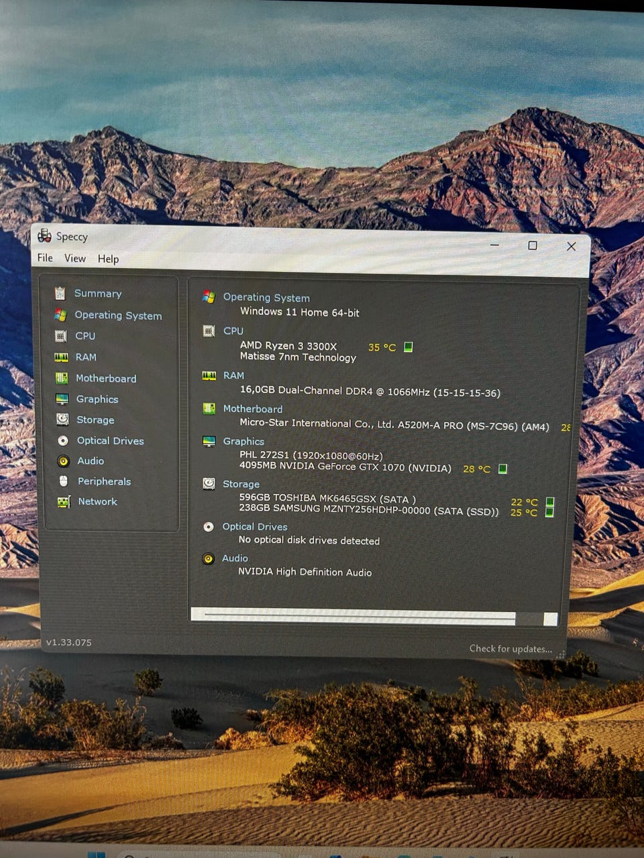Click the Motherboard icon in sidebar
Image resolution: width=644 pixels, height=858 pixels.
click(x=62, y=378)
